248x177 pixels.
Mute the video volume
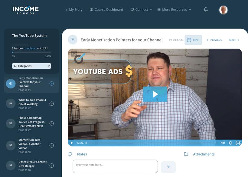point(223,143)
